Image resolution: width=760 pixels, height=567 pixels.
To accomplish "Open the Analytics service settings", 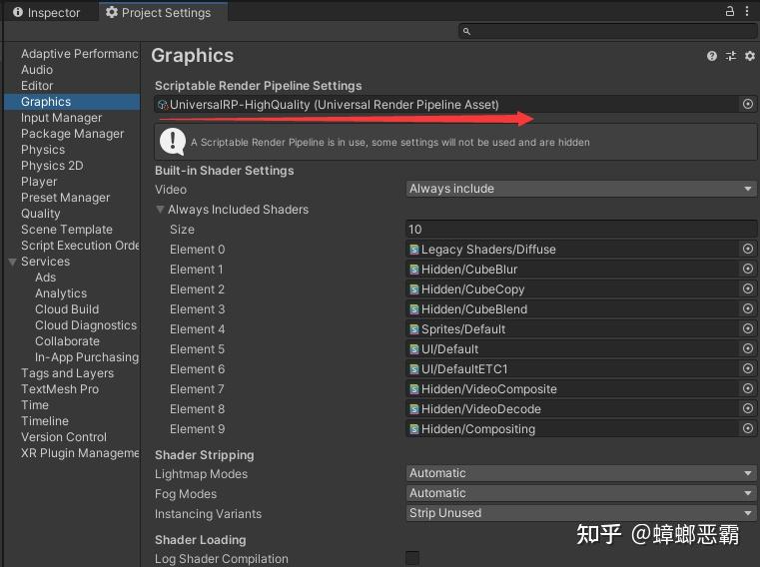I will (61, 293).
